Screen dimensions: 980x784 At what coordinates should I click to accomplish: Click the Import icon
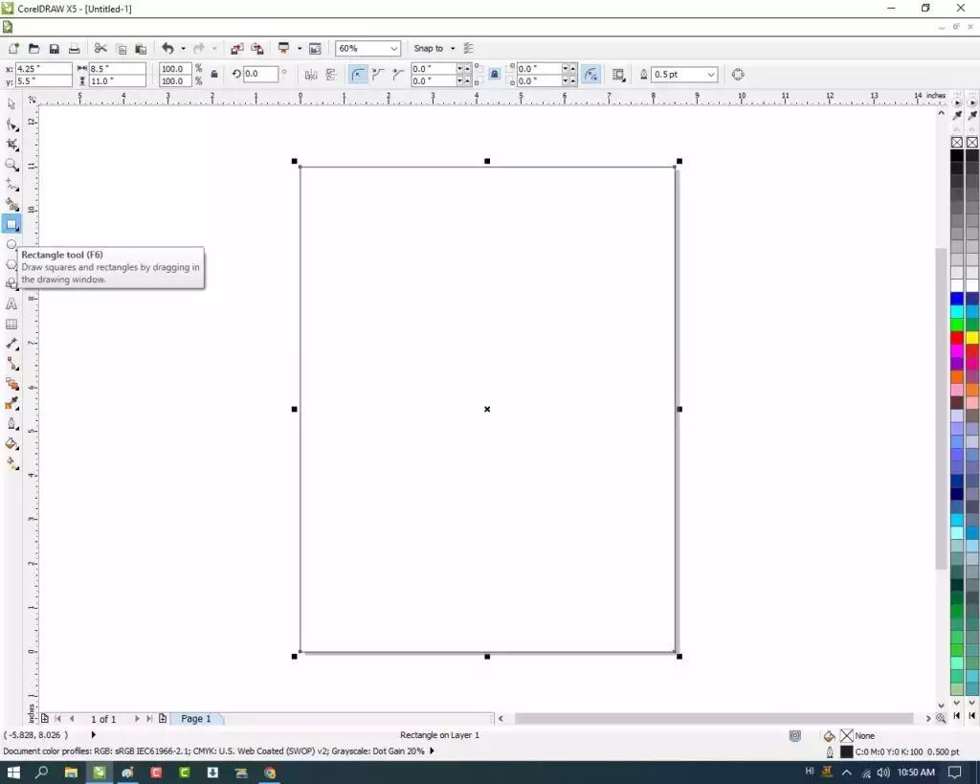(x=237, y=48)
